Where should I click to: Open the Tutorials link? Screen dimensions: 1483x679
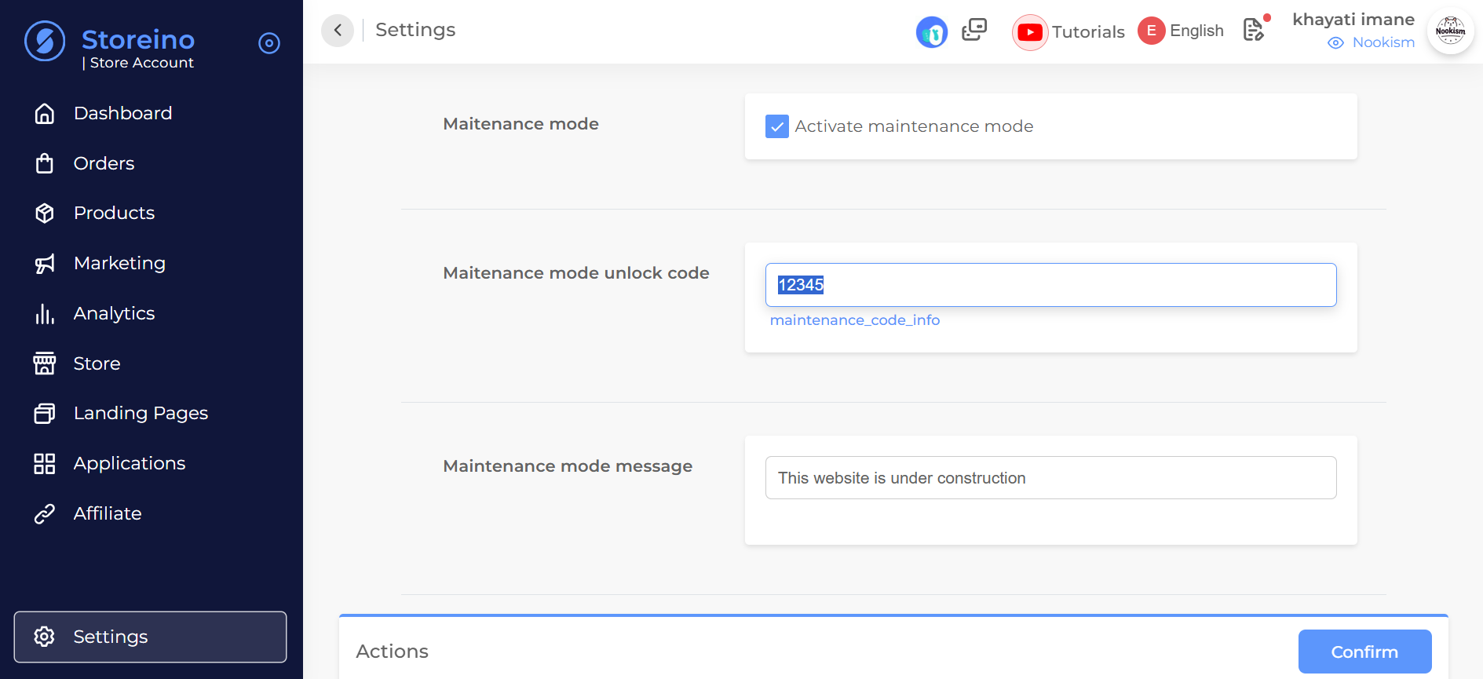(1088, 32)
